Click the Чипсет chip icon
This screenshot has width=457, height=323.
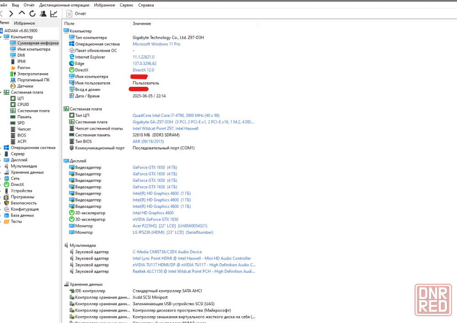13,129
